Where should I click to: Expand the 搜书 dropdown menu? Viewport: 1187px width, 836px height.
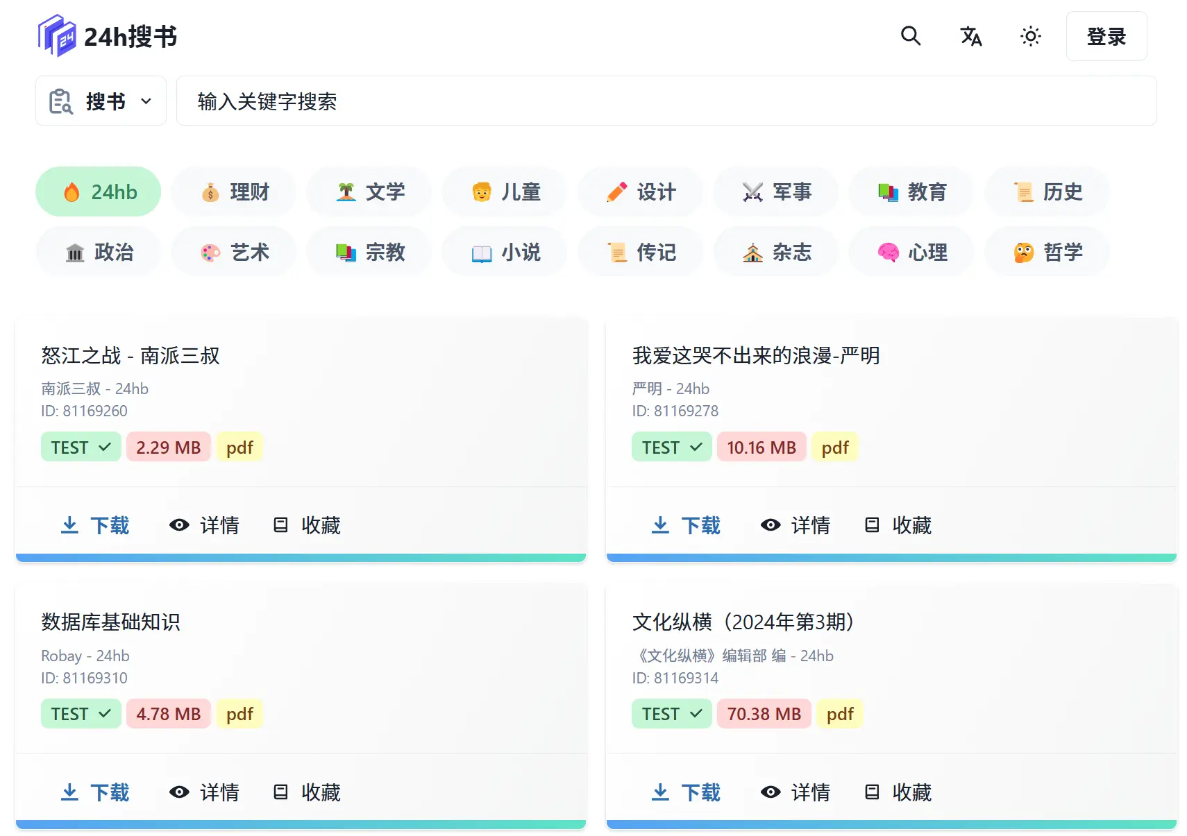(146, 101)
